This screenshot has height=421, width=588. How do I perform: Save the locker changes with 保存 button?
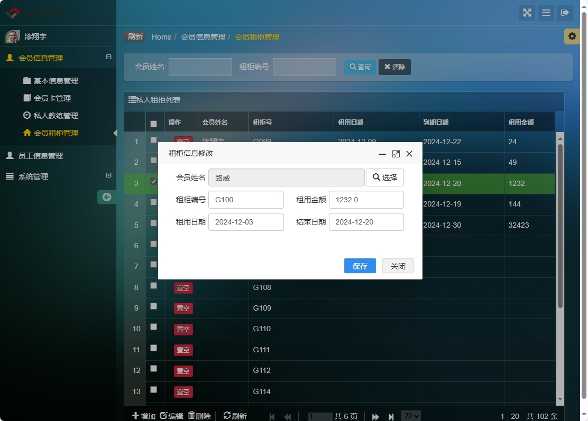360,266
